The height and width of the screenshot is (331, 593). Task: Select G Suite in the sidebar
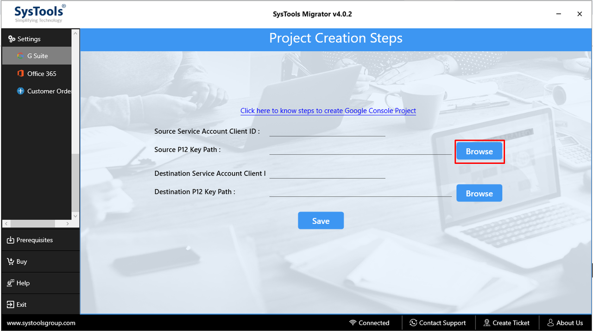tap(38, 56)
